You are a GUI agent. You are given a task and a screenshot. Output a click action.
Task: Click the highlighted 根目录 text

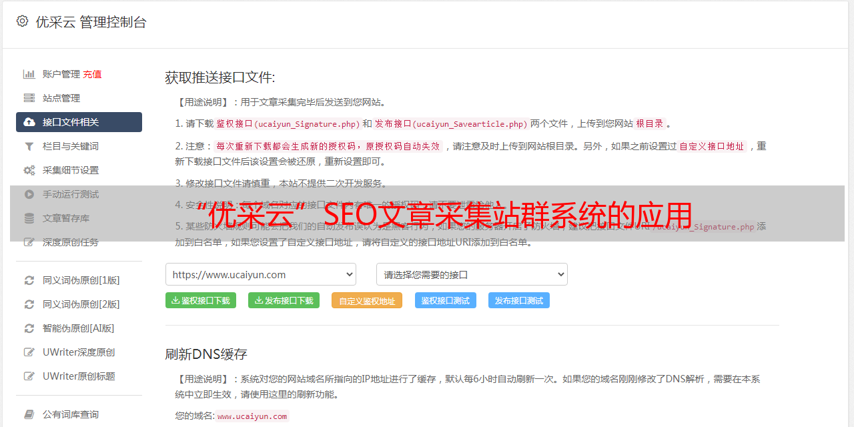tap(650, 123)
